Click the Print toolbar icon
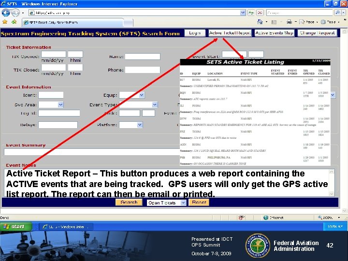Viewport: 348px width, 261px height. (x=289, y=22)
